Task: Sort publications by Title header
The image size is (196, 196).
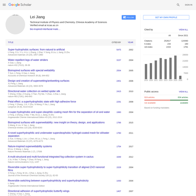Action: 11,42
